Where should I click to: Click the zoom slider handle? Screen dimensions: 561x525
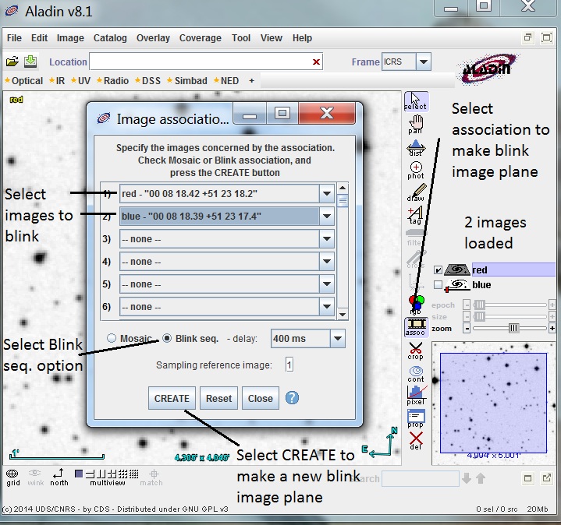513,328
